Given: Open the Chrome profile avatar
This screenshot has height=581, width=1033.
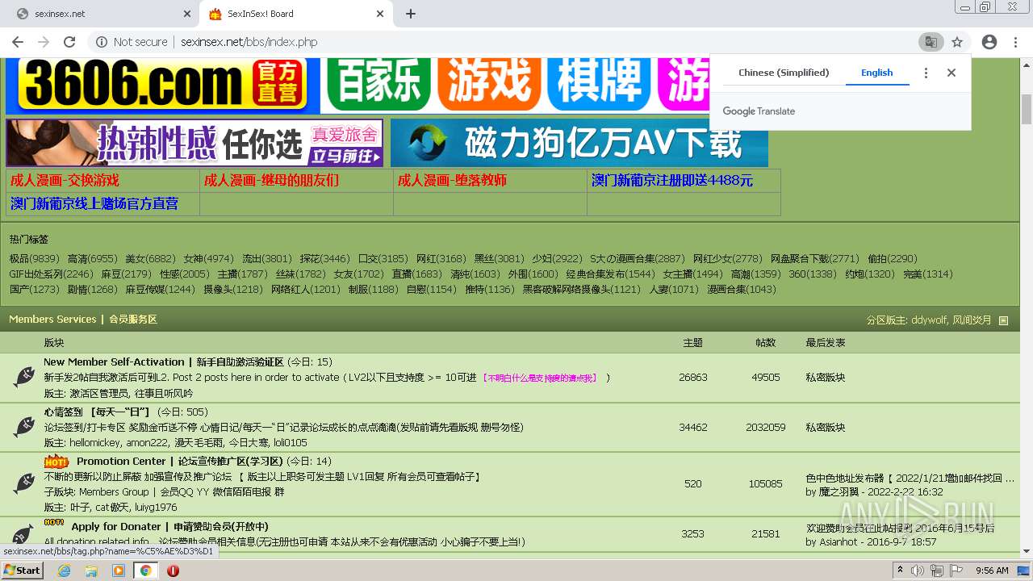Looking at the screenshot, I should (x=989, y=42).
